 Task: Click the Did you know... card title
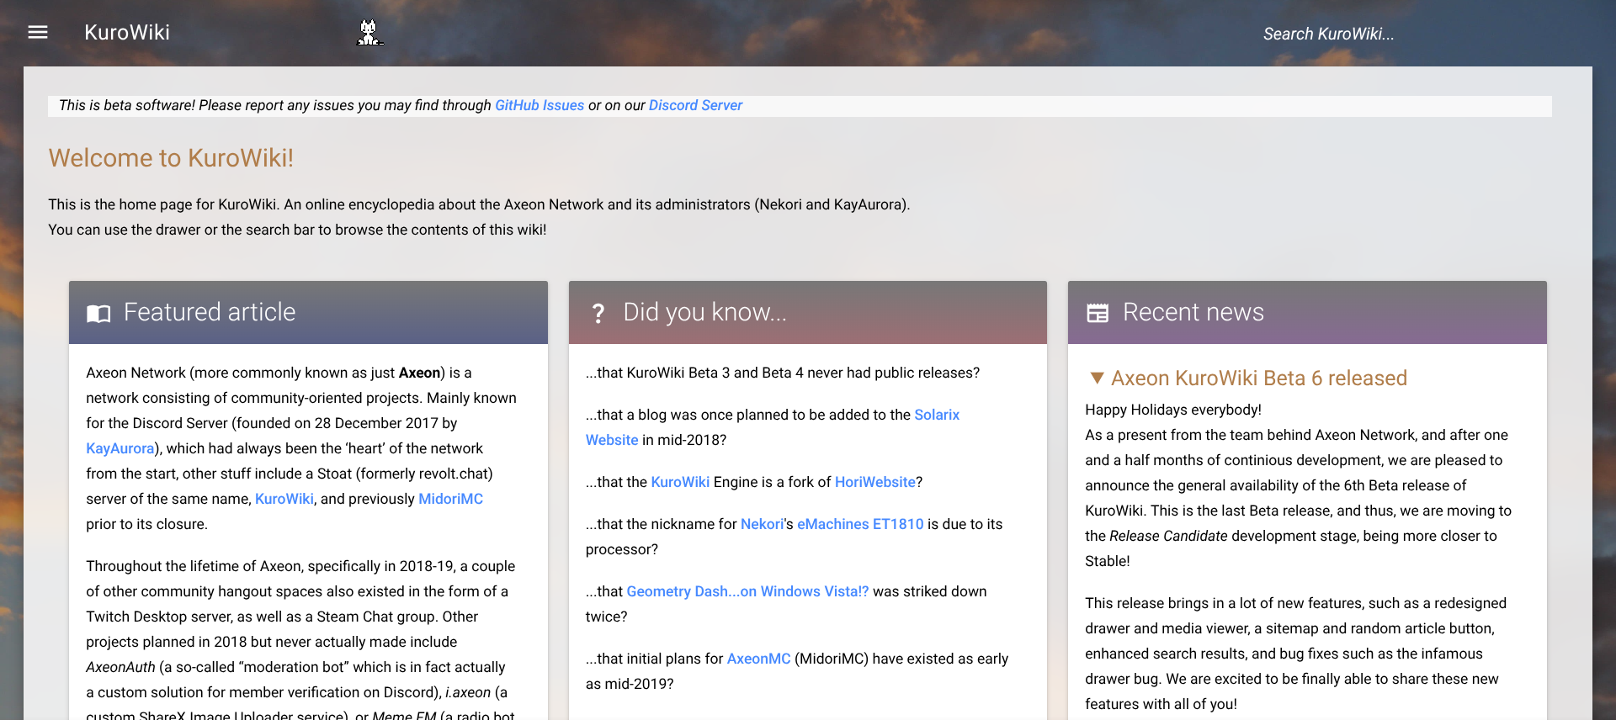[x=704, y=312]
